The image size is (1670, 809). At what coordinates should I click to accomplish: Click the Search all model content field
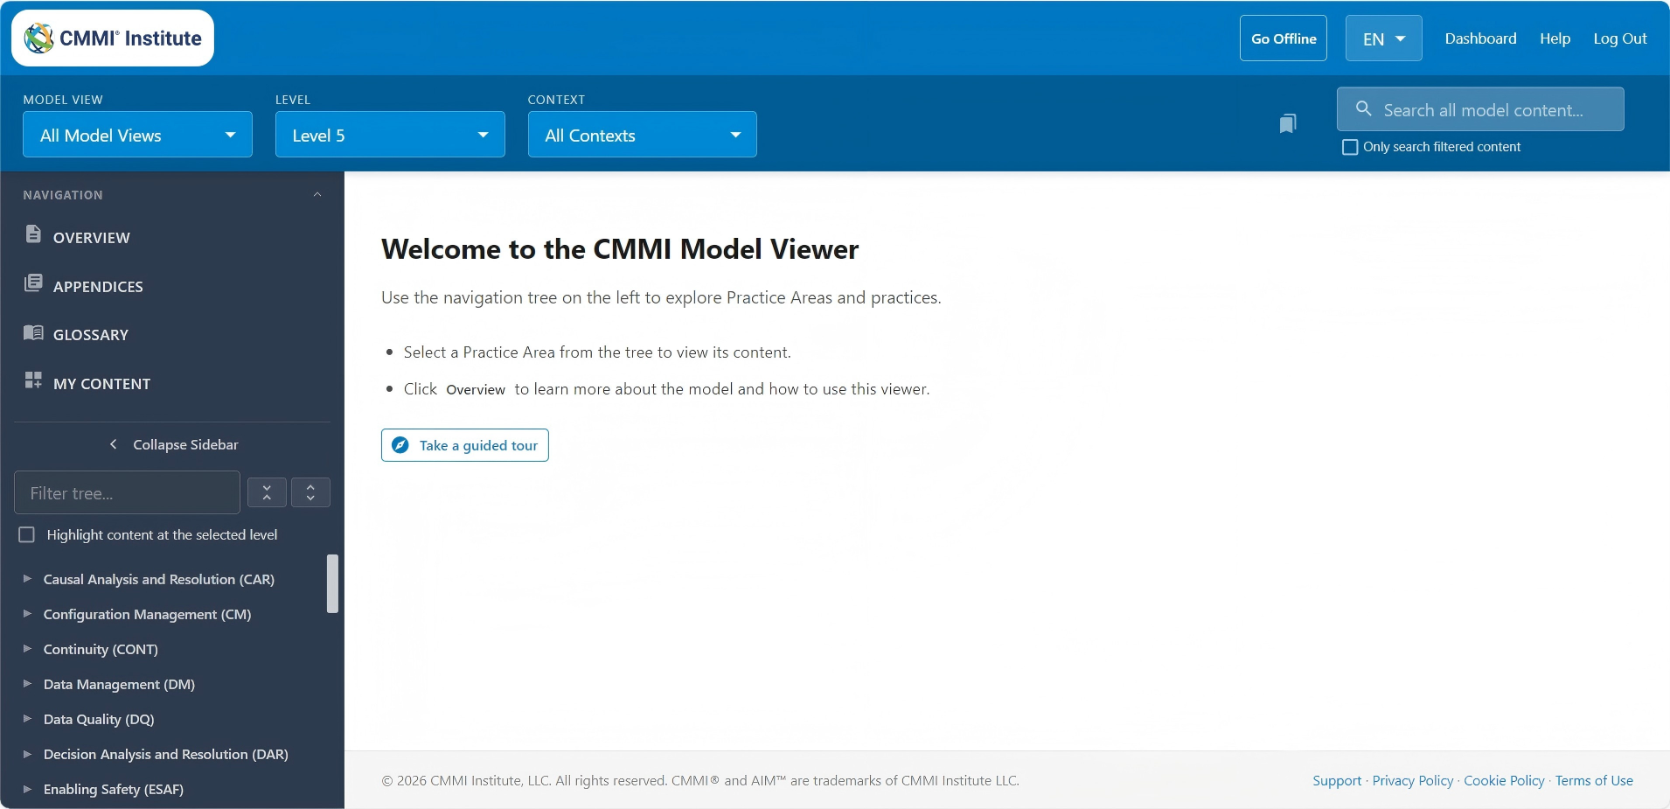click(1480, 109)
